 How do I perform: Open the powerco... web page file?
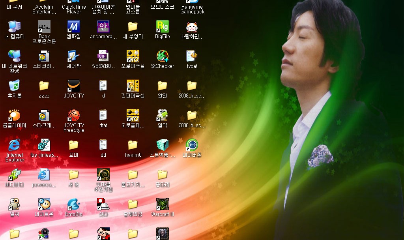(44, 175)
